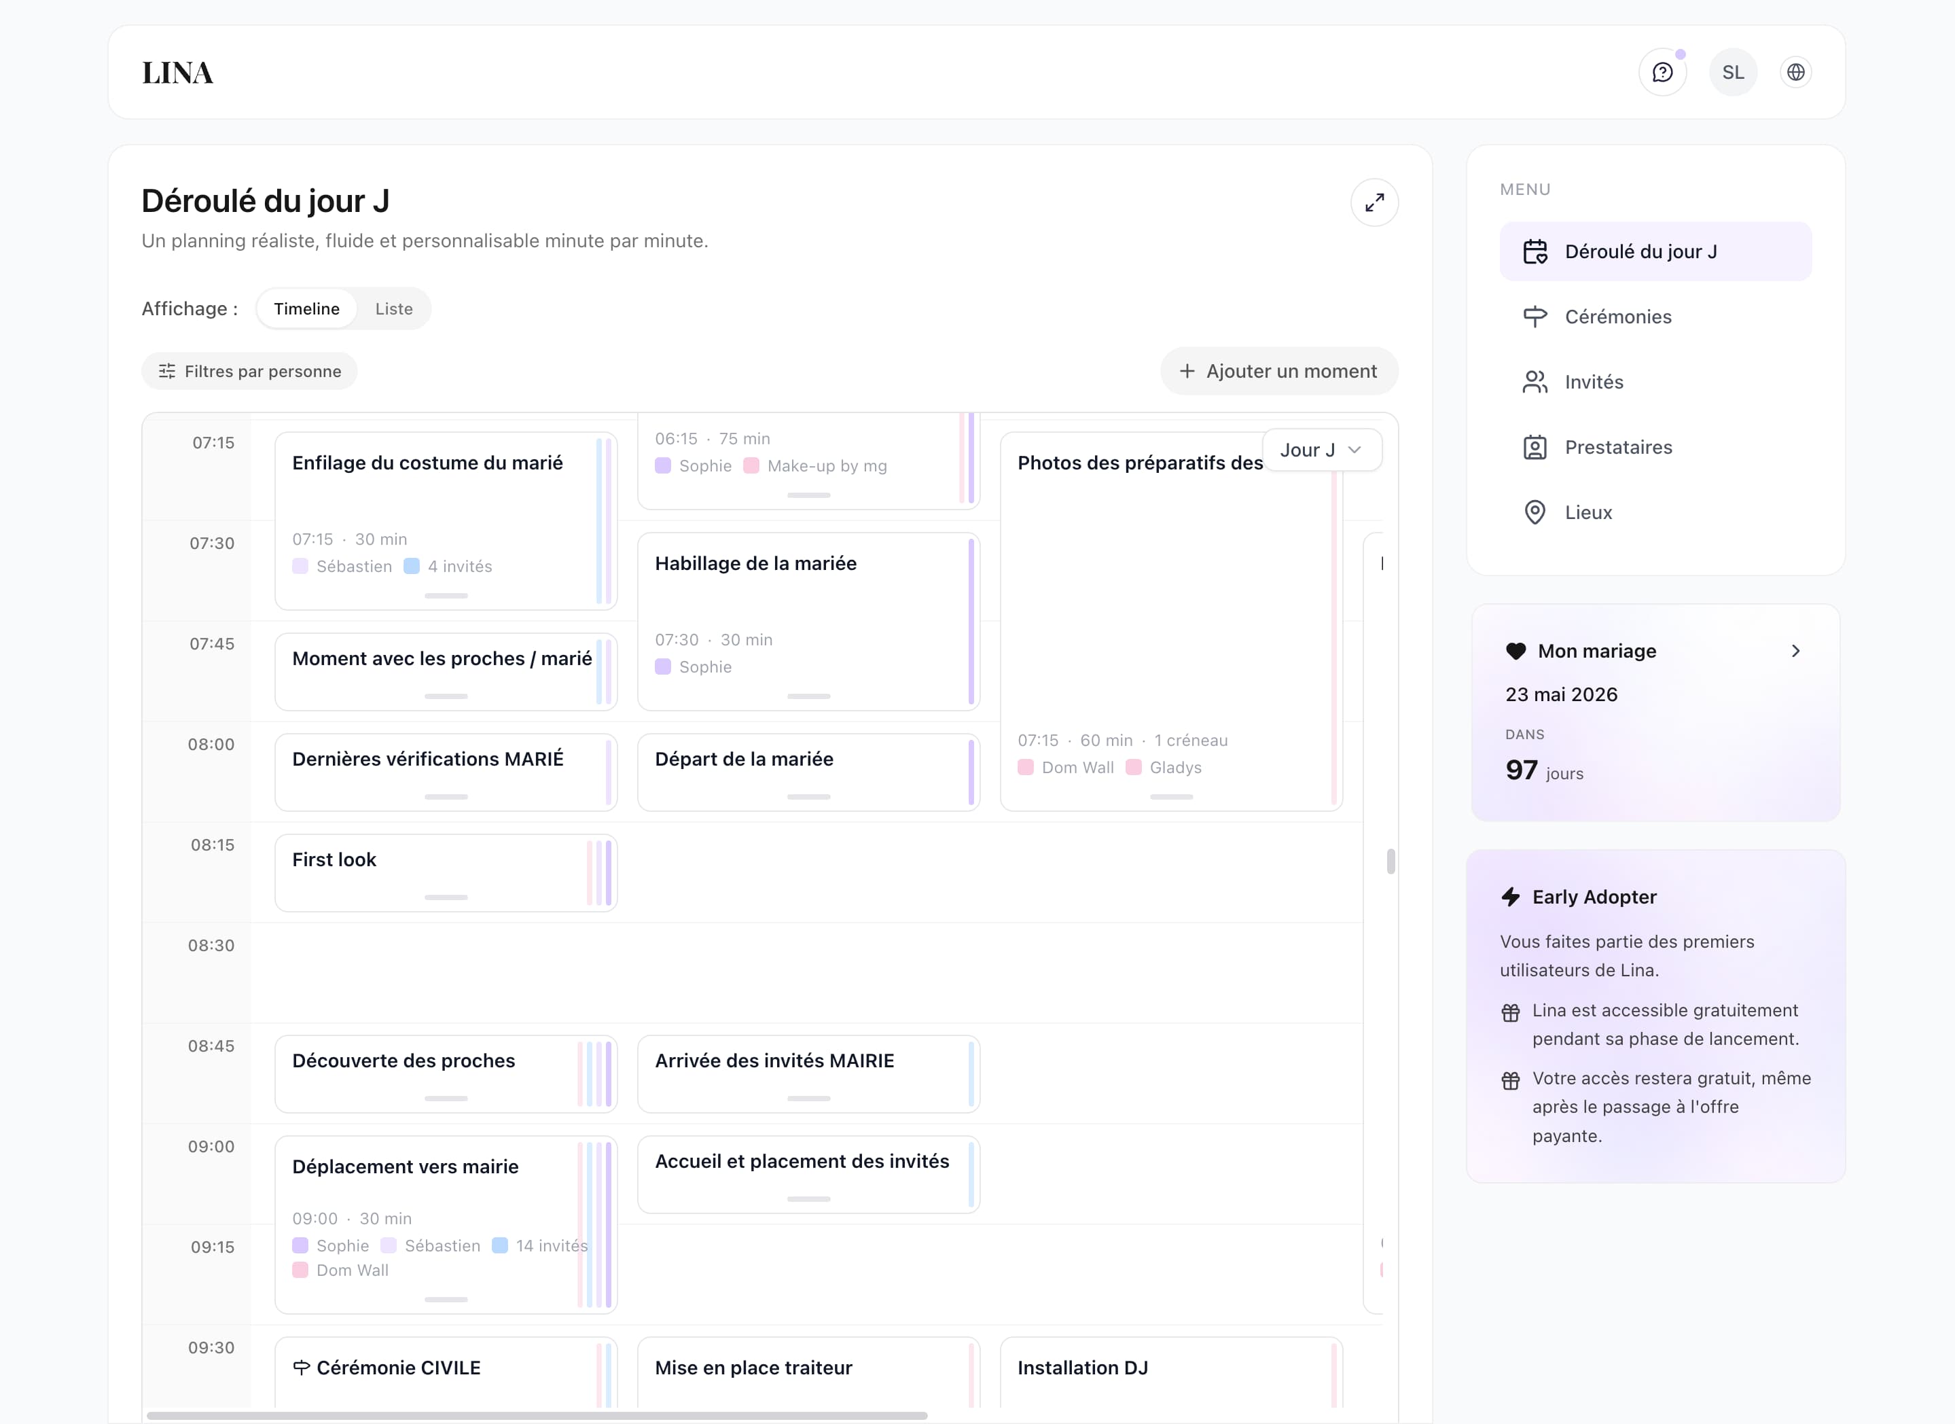Click the Lieux map pin icon
Image resolution: width=1955 pixels, height=1424 pixels.
coord(1535,512)
